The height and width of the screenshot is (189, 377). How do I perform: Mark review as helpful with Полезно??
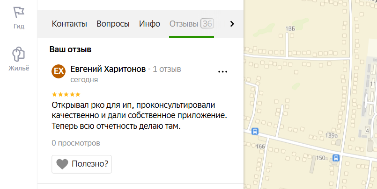coord(82,164)
